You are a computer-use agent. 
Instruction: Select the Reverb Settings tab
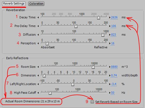(x=14, y=4)
